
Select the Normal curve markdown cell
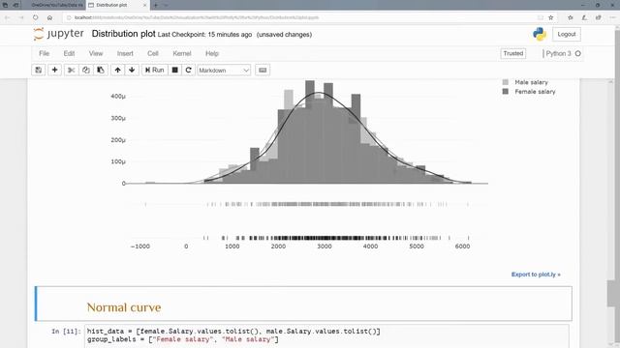pyautogui.click(x=303, y=304)
